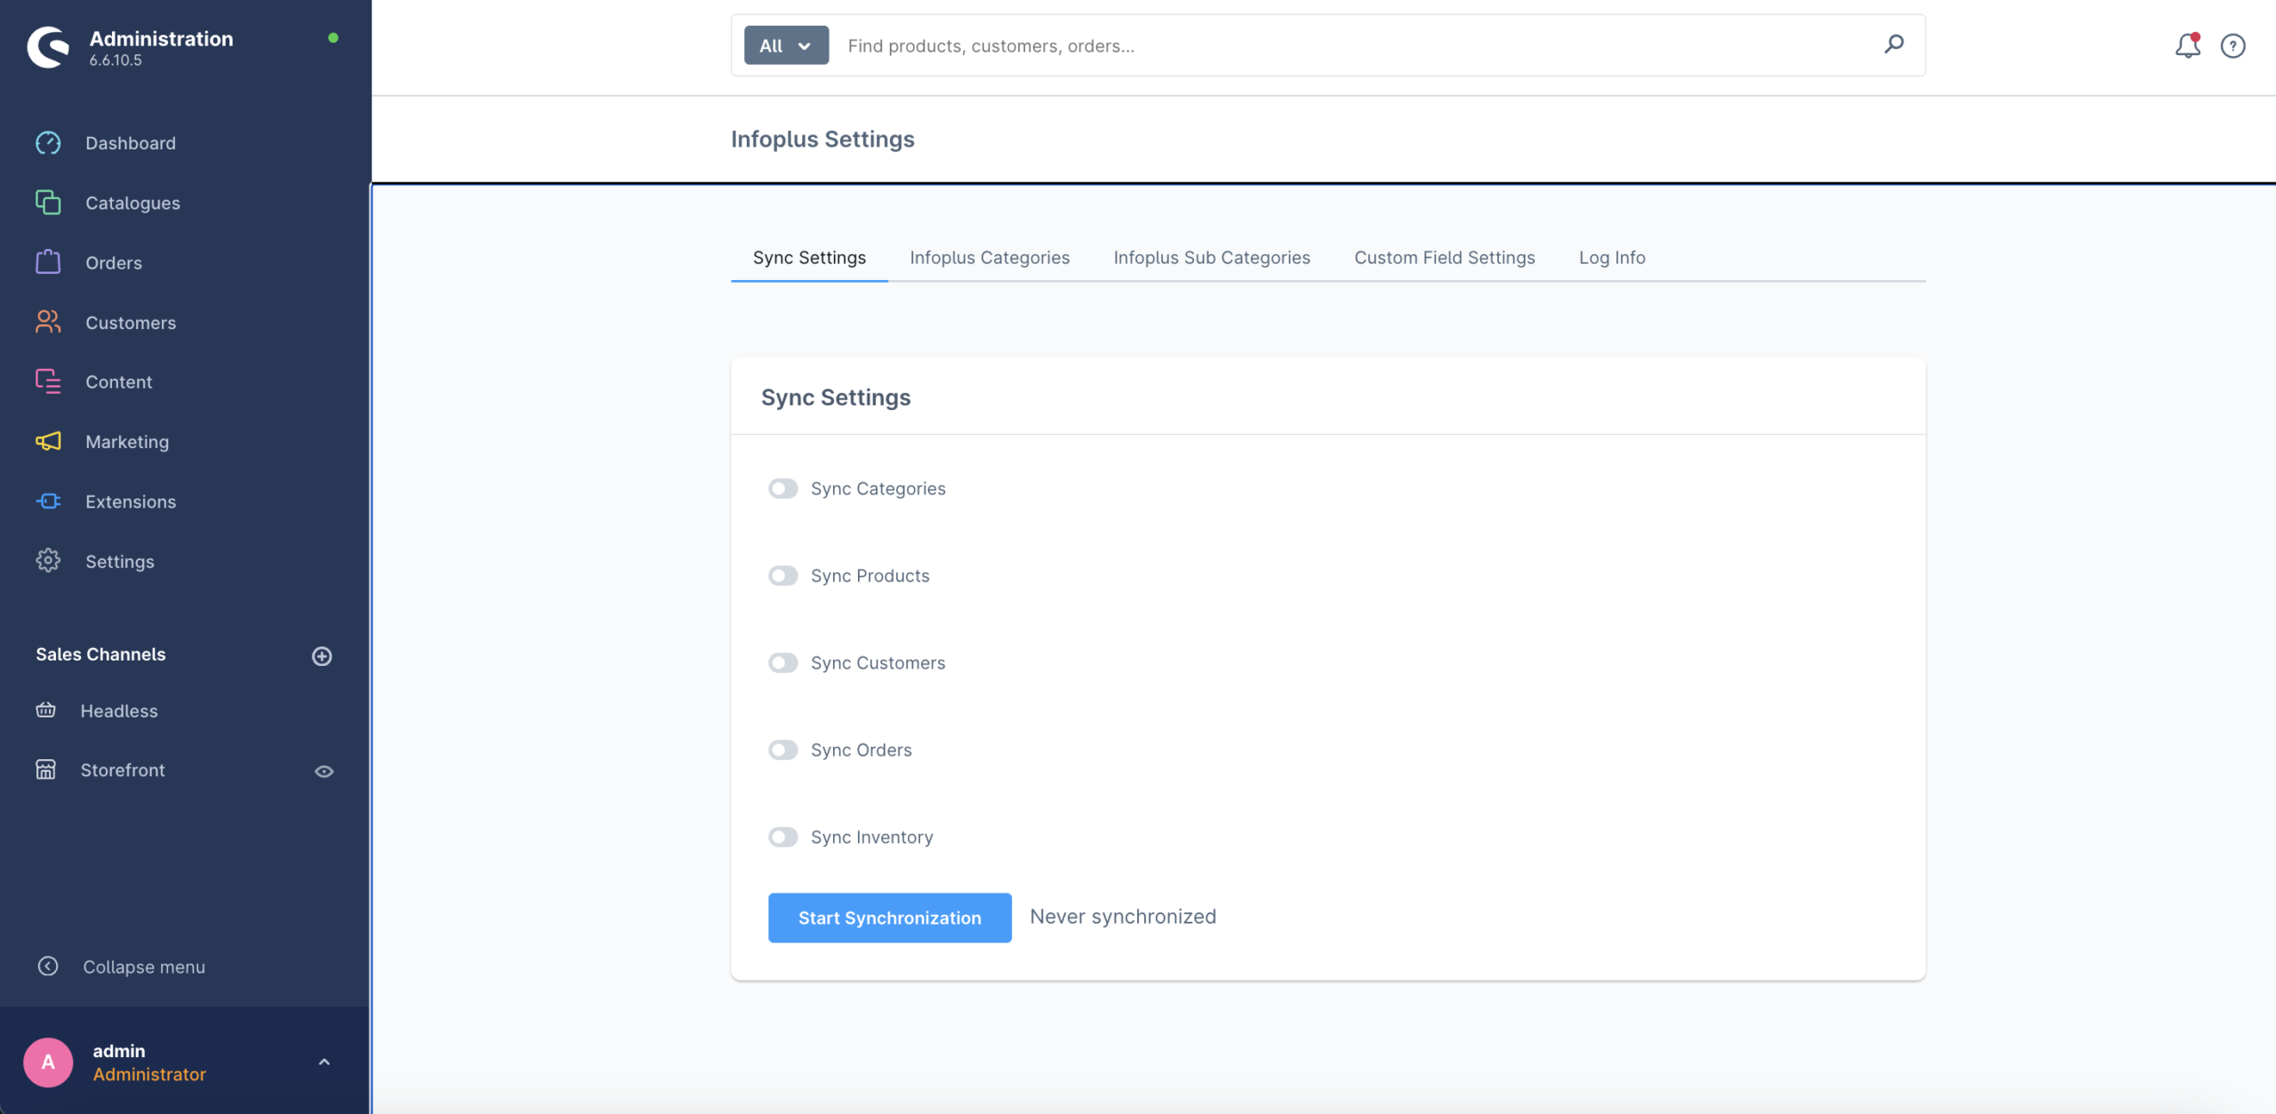Open Dashboard via its gauge icon
The width and height of the screenshot is (2276, 1114).
pos(48,143)
